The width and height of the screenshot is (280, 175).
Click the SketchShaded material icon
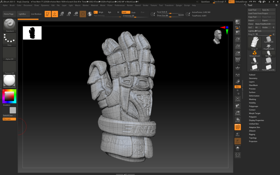tap(9, 81)
